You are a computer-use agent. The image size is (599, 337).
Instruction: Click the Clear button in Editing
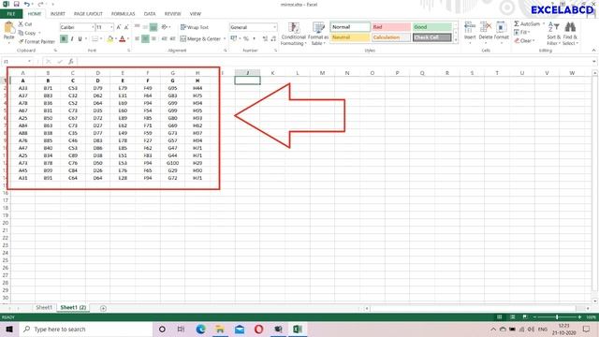(x=524, y=40)
